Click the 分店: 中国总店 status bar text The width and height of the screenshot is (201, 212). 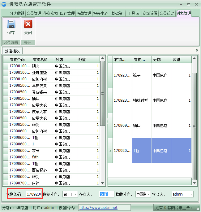click(15, 208)
